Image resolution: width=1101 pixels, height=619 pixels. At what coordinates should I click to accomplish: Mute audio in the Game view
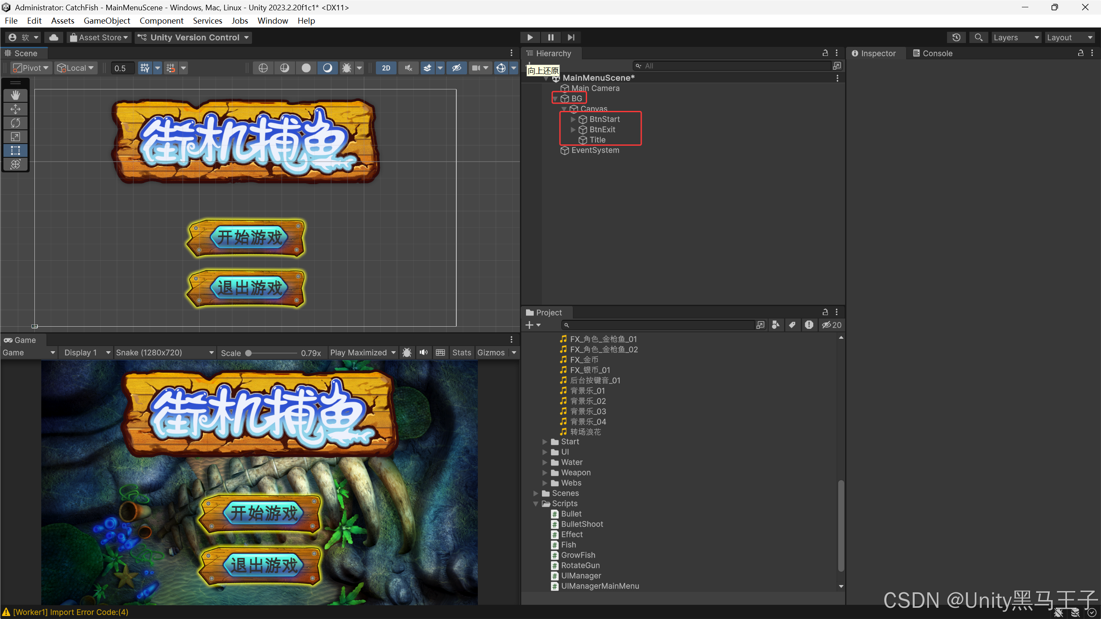coord(424,352)
